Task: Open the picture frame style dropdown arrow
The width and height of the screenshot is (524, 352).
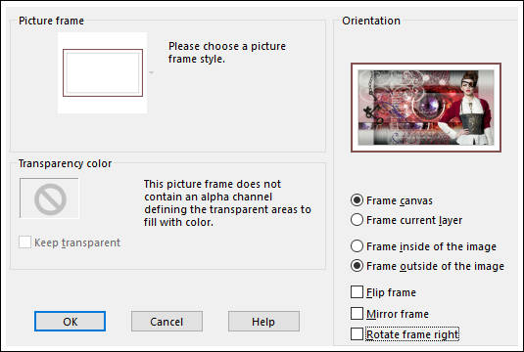Action: click(151, 72)
